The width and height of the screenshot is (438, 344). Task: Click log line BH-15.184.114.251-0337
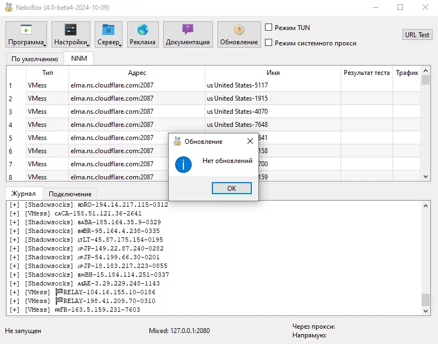coord(89,275)
